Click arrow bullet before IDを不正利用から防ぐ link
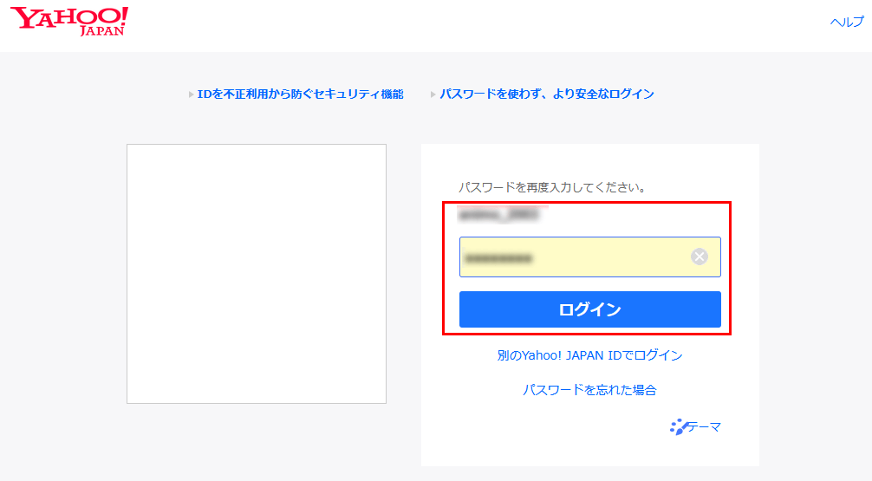Viewport: 872px width, 481px height. click(191, 94)
